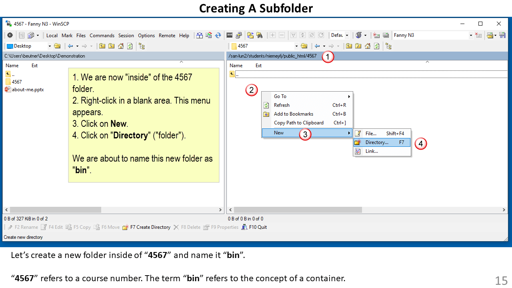Click the Unselect Files minus icon
Viewport: 512px width, 288px height.
[x=282, y=35]
